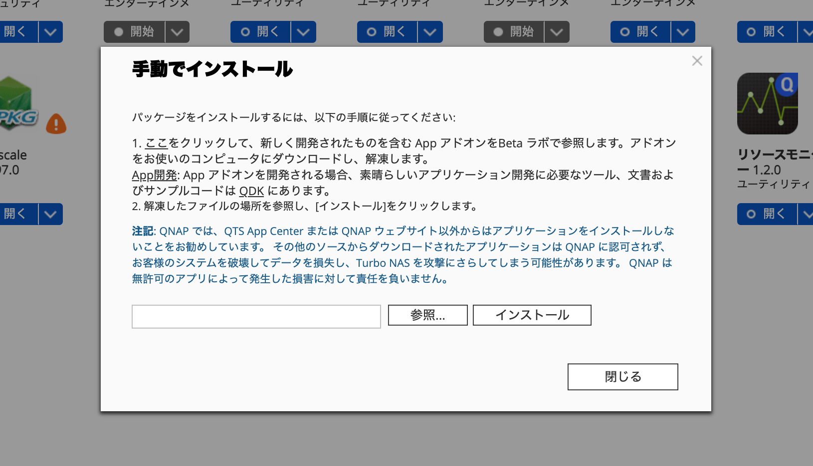Screen dimensions: 813x466
Task: Click the リソースモニター app icon
Action: coord(768,104)
